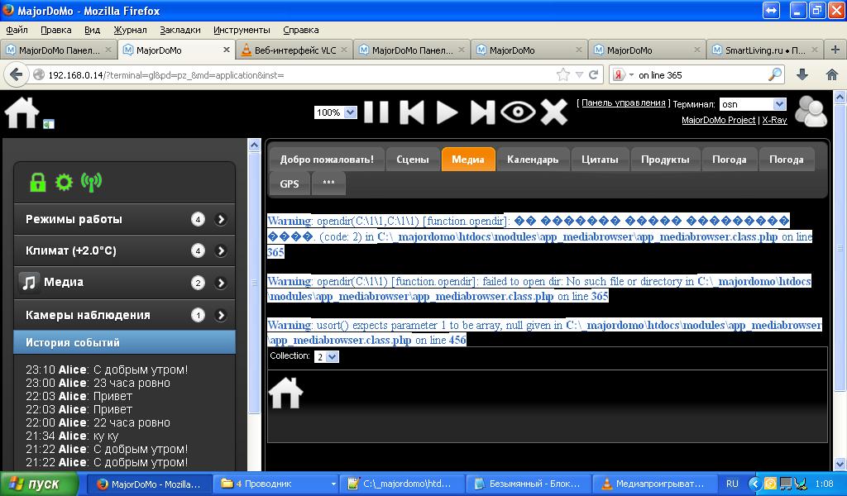Pause playback with the pause icon

(376, 112)
